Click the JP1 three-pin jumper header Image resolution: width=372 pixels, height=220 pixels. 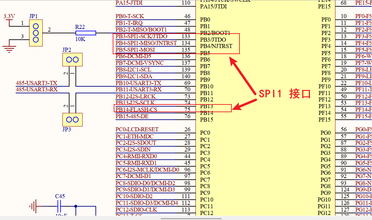[36, 33]
